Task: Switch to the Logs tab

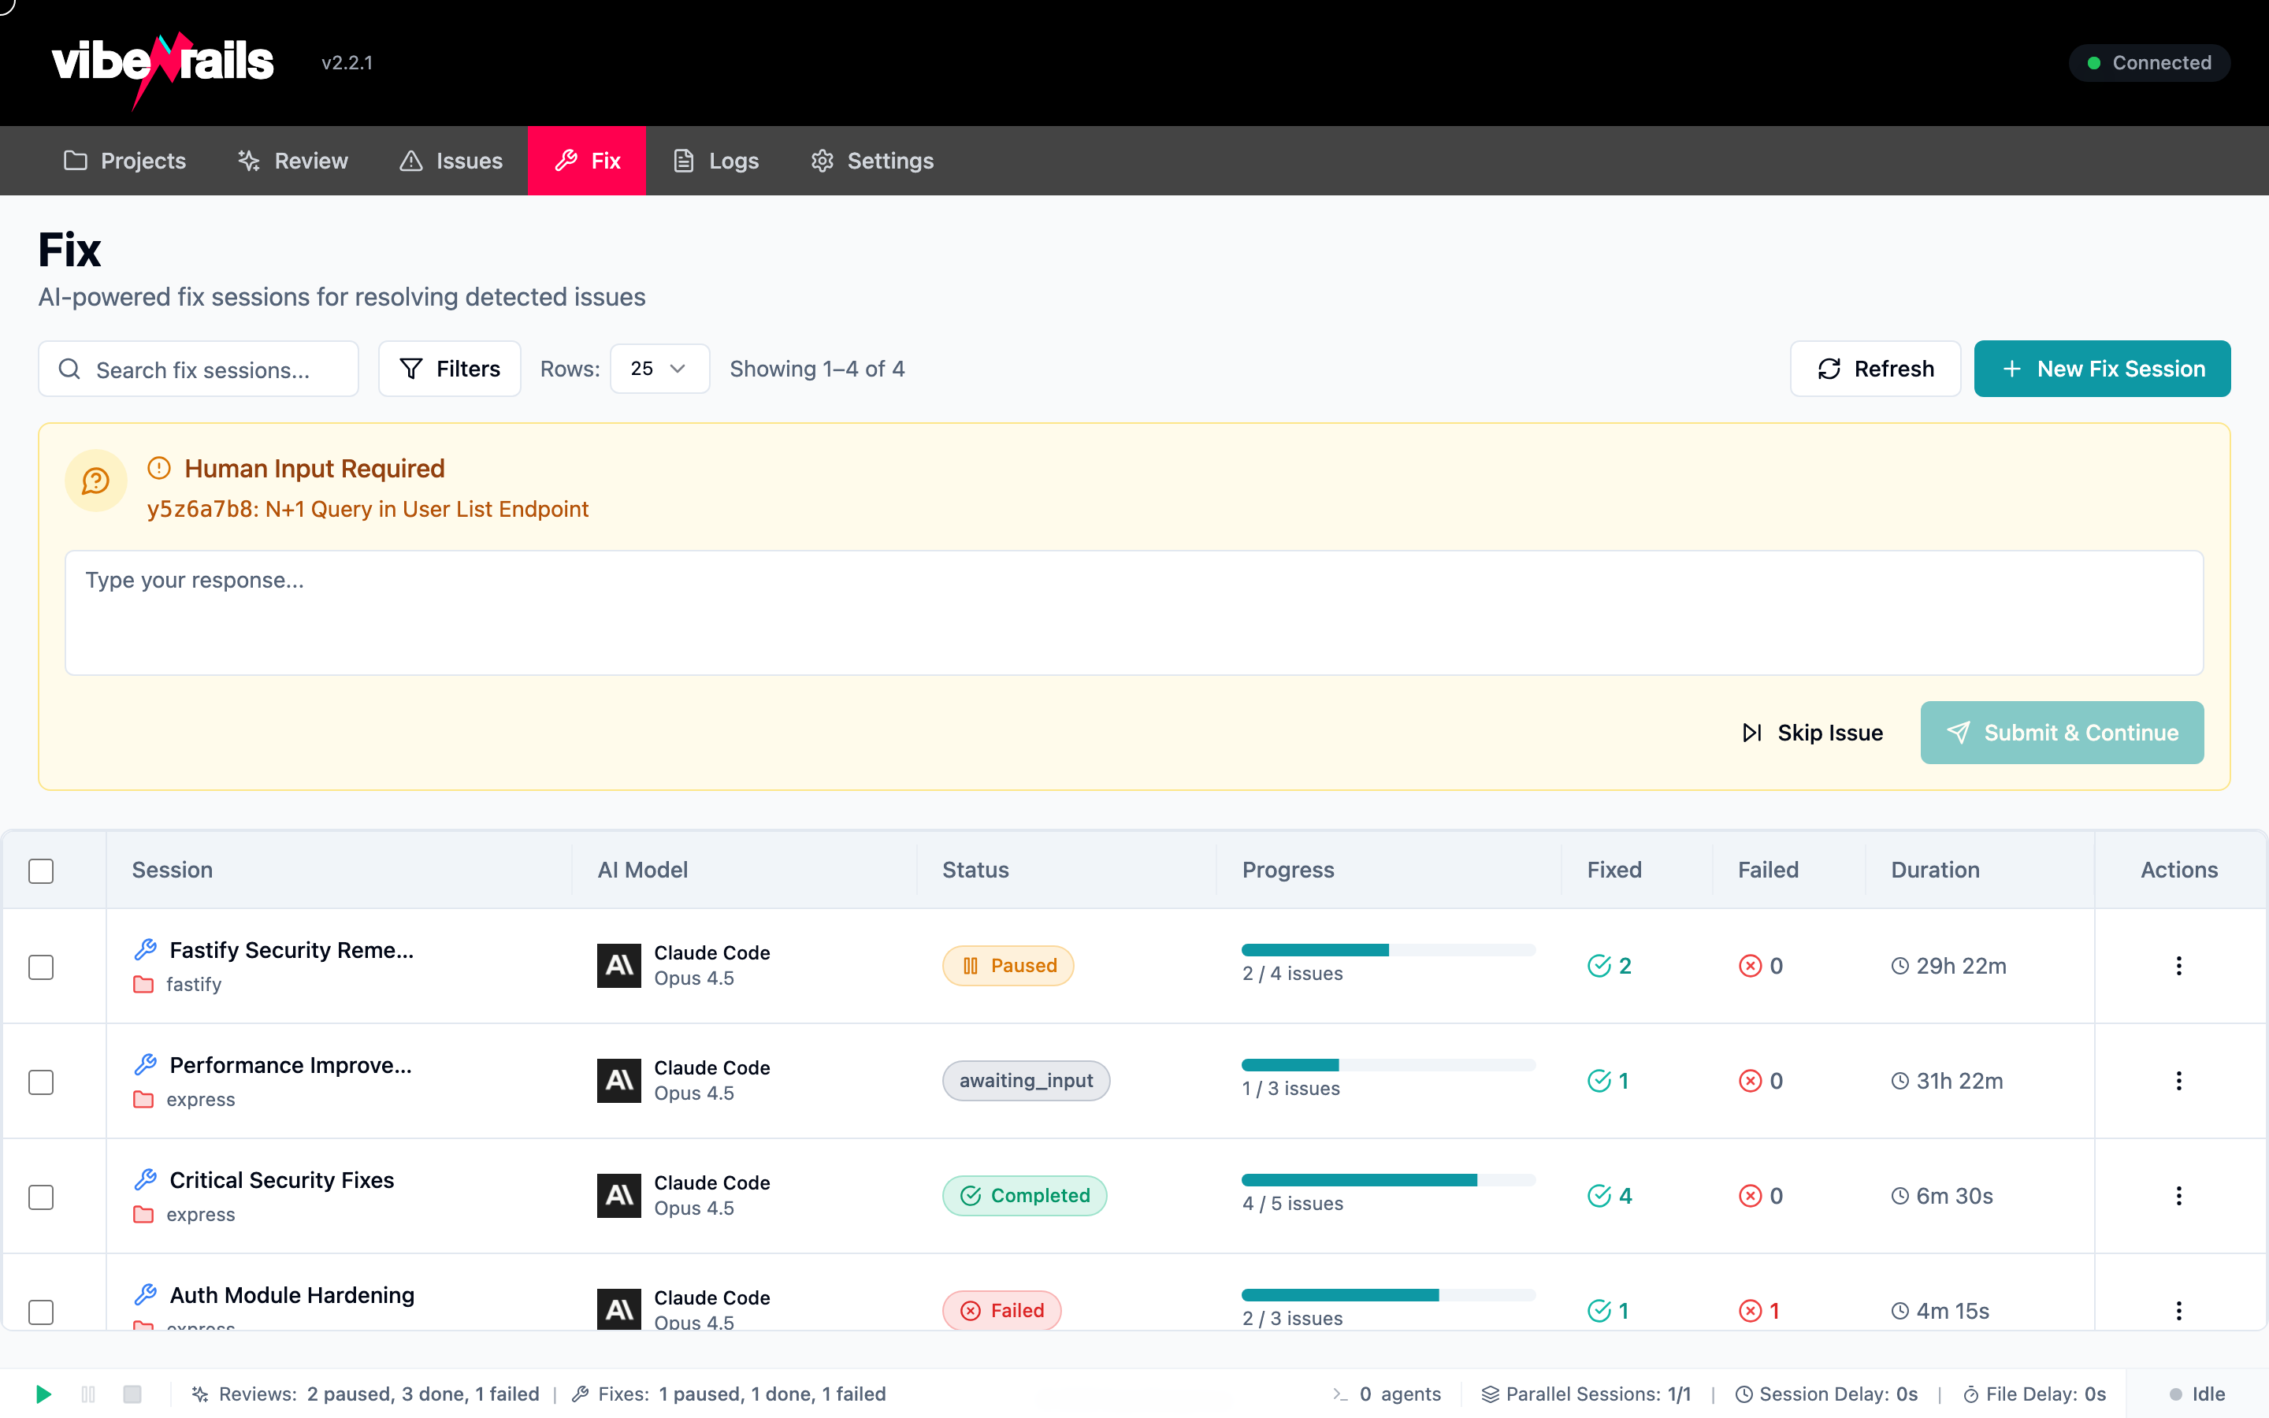Action: click(x=715, y=161)
